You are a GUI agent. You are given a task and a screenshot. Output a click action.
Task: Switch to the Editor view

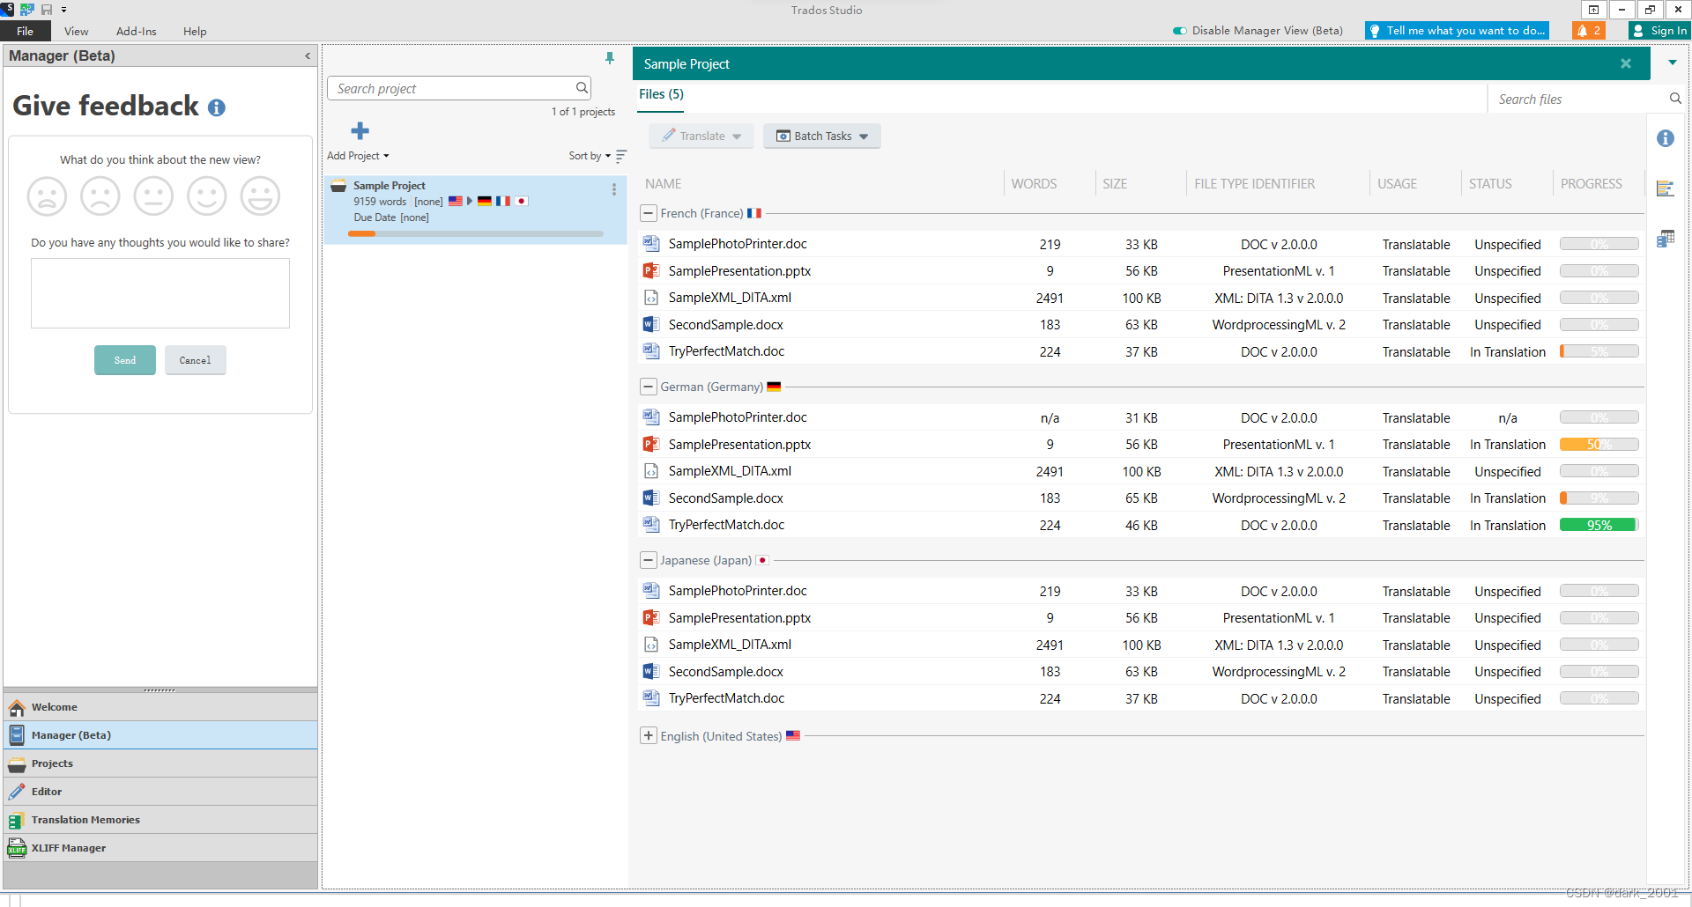160,792
